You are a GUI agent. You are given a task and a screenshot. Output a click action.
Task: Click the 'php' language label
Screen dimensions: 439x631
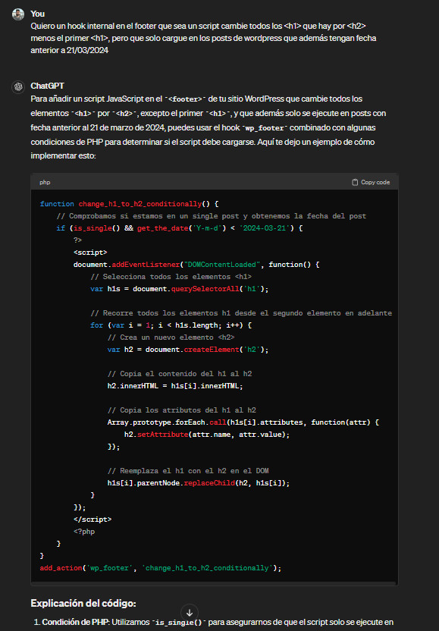45,182
